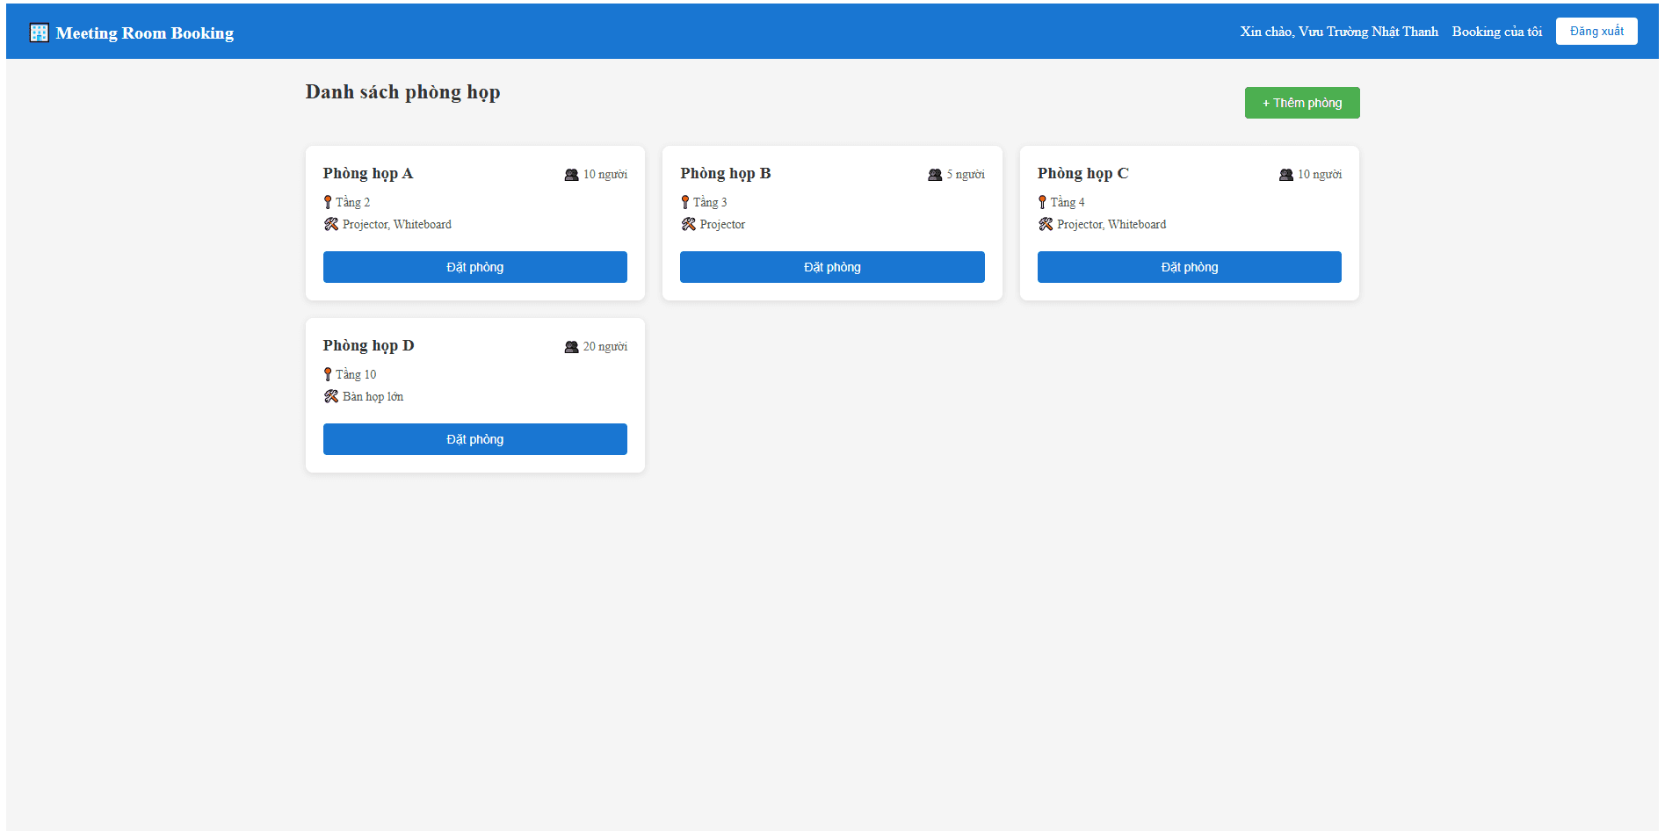Add a new room with Thêm phòng
Screen dimensions: 1665x831
click(1301, 103)
